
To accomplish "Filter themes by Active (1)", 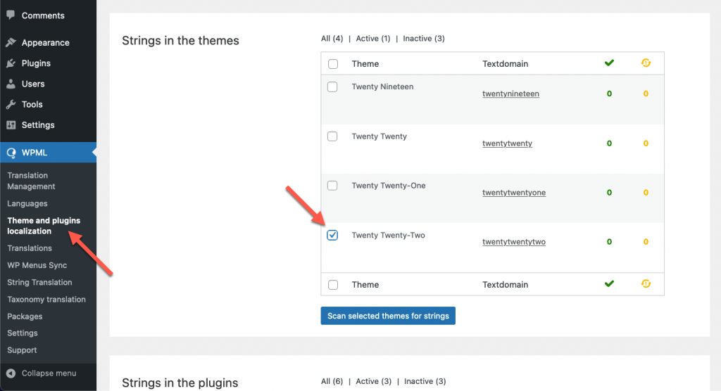I will click(x=372, y=39).
